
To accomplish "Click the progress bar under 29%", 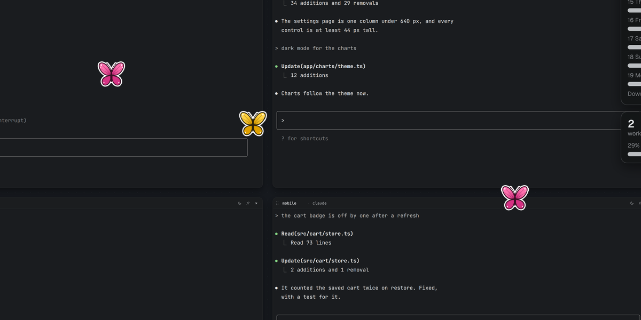I will point(634,154).
